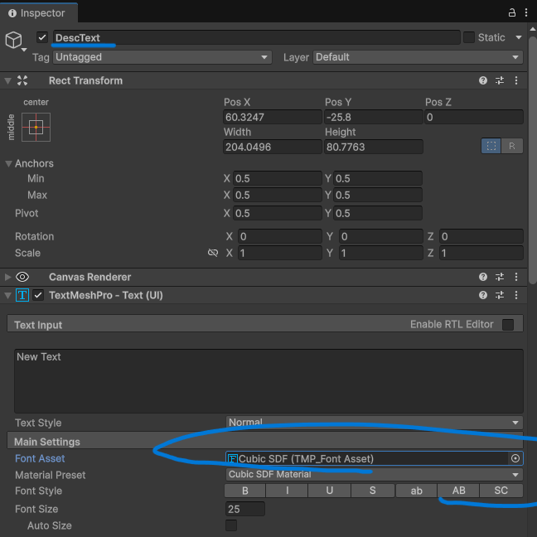537x537 pixels.
Task: Open the Static flags dropdown arrow
Action: tap(519, 37)
